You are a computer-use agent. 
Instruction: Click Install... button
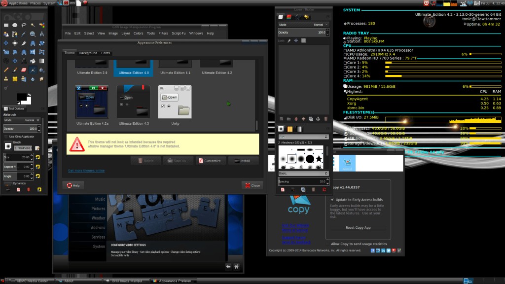coord(244,161)
